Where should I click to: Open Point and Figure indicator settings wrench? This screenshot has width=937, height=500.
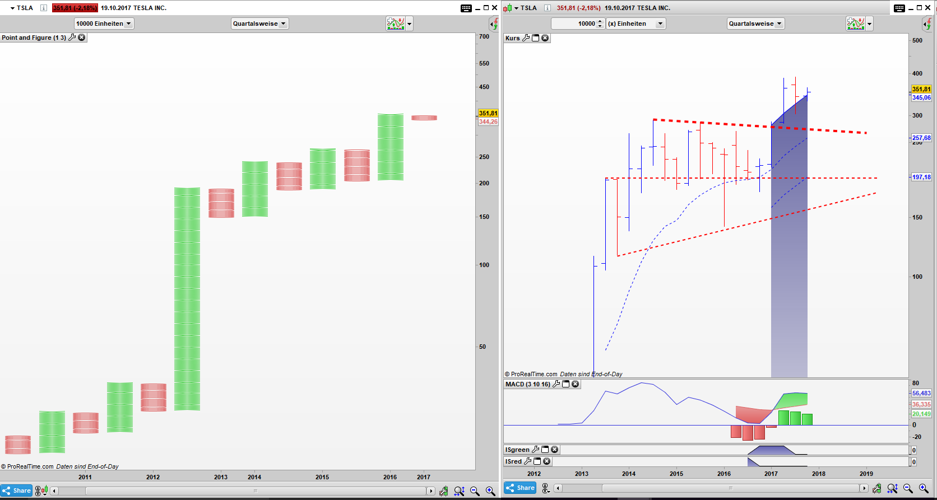72,38
